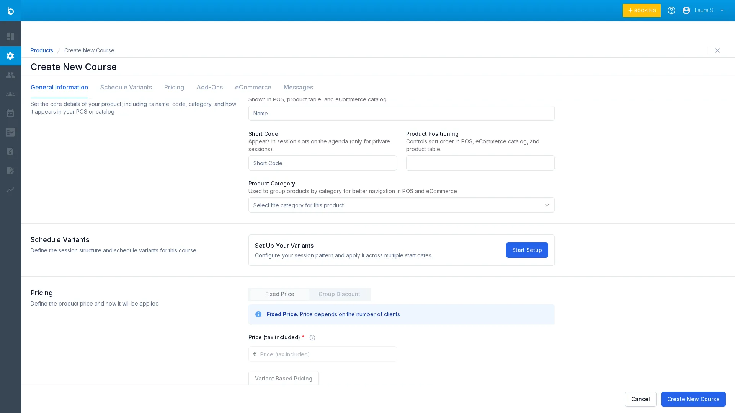Click the Short Code input field
The image size is (735, 413).
coord(322,163)
